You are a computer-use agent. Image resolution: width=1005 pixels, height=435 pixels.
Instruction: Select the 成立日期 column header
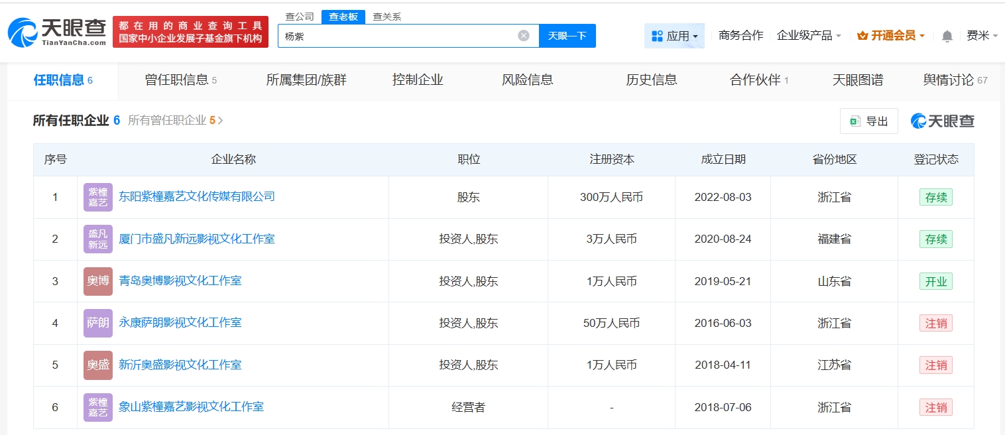[x=723, y=160]
